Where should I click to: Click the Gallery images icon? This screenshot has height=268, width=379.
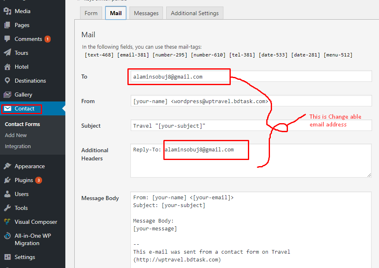click(7, 95)
